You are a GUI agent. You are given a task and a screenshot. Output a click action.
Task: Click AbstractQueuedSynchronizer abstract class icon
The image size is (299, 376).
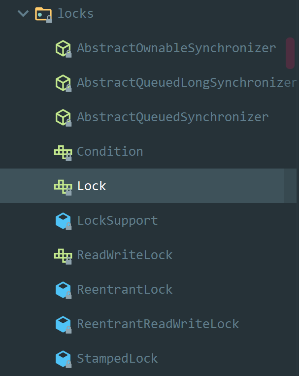click(x=64, y=118)
